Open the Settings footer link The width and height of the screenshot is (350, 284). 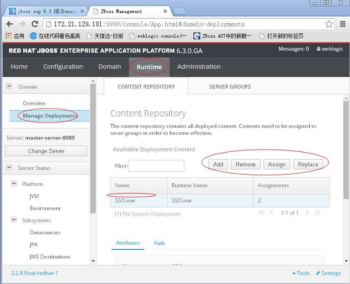tap(328, 273)
